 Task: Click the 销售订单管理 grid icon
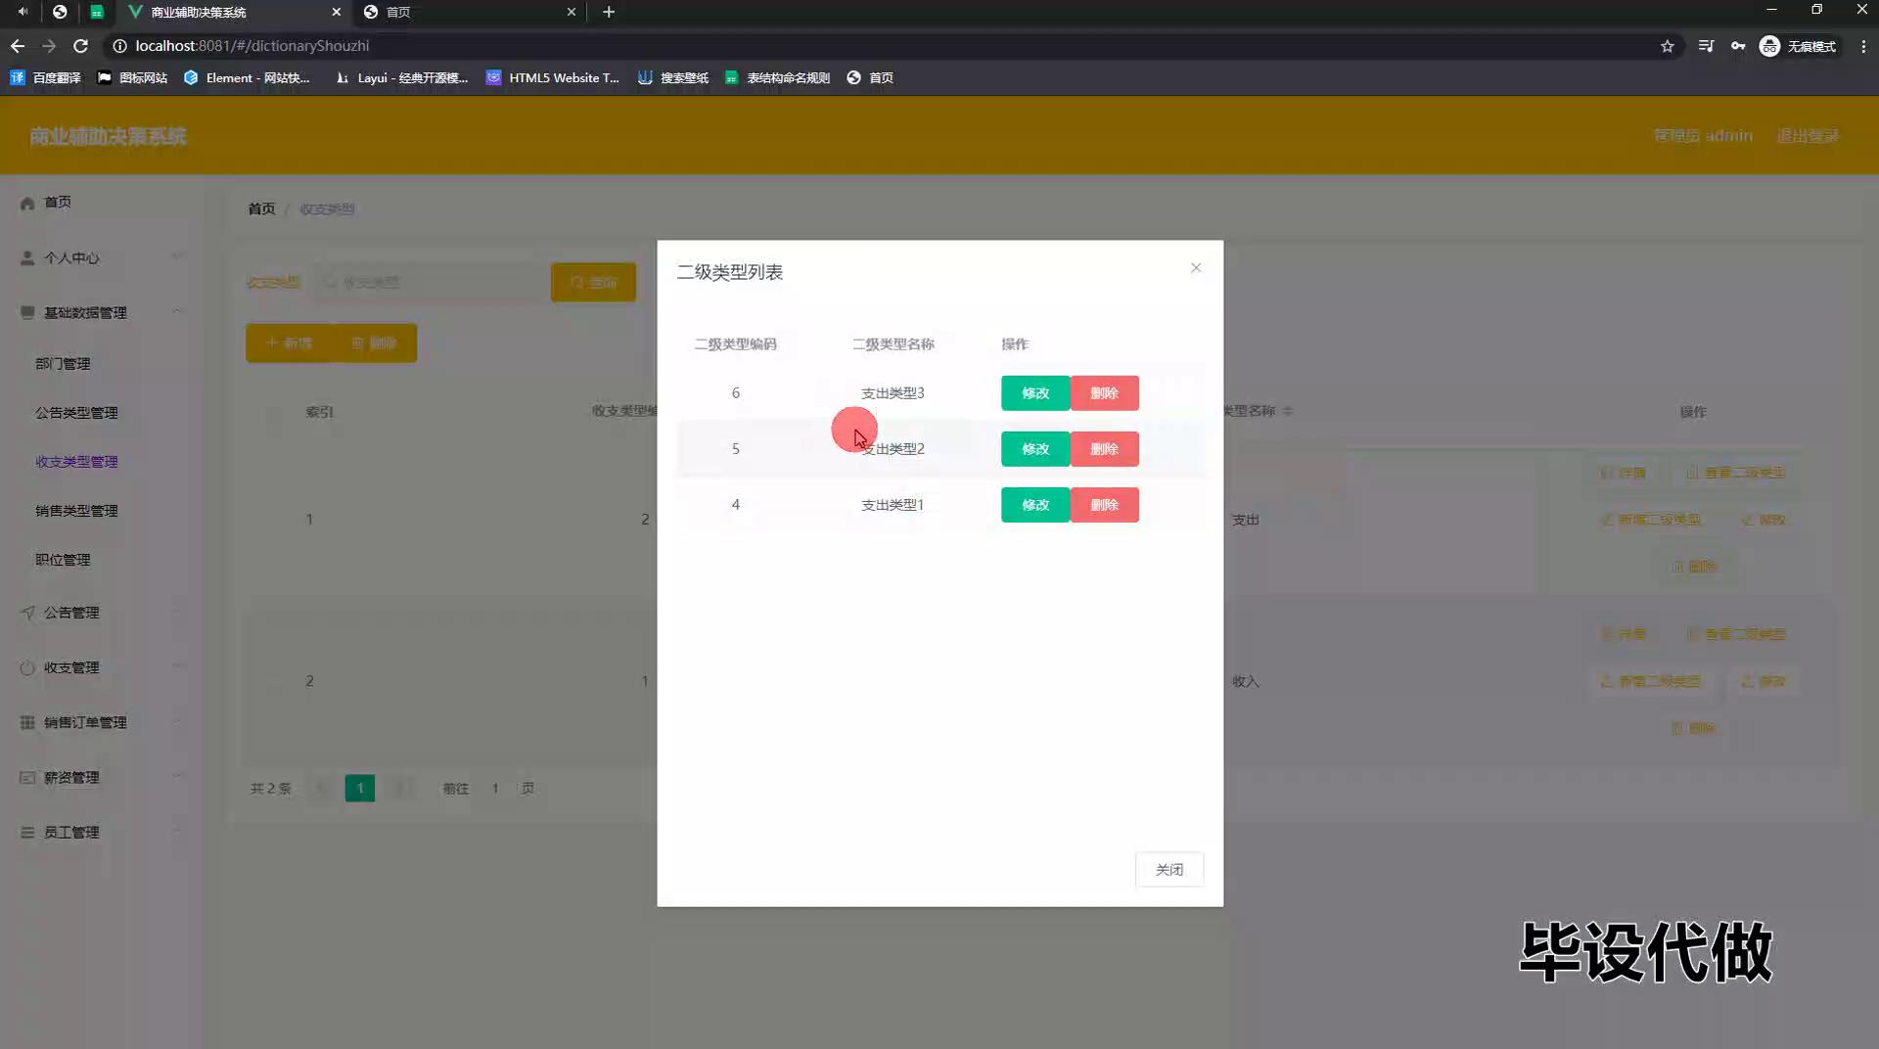26,722
